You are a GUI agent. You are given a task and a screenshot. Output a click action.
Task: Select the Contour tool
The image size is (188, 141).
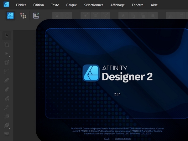click(7, 62)
